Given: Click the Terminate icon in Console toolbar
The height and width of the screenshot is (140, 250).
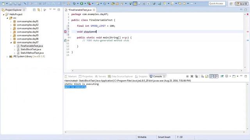Looking at the screenshot, I should 187,76.
